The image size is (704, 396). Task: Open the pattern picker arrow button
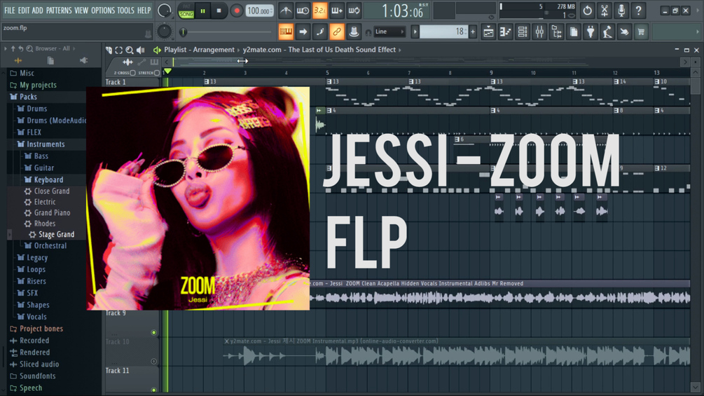click(x=415, y=32)
